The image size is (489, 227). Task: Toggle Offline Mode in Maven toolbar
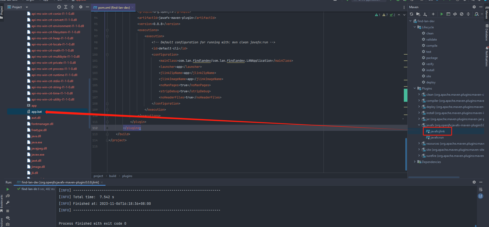(x=455, y=14)
